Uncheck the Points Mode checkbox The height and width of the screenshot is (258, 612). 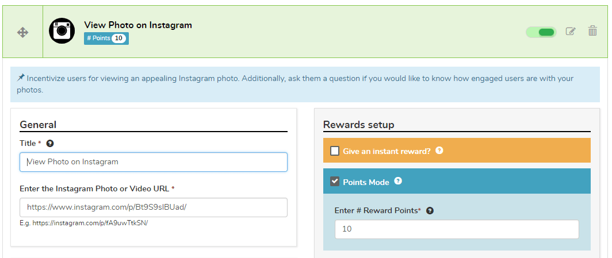pyautogui.click(x=334, y=182)
